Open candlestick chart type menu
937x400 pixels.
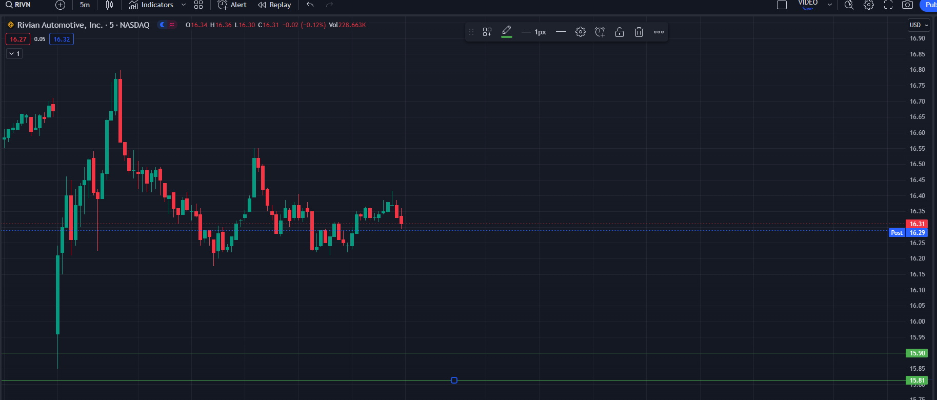109,5
